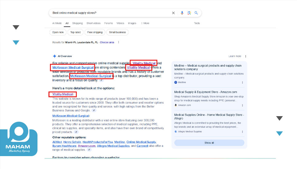Apply the Small business filter chip
The height and width of the screenshot is (169, 297).
(117, 32)
